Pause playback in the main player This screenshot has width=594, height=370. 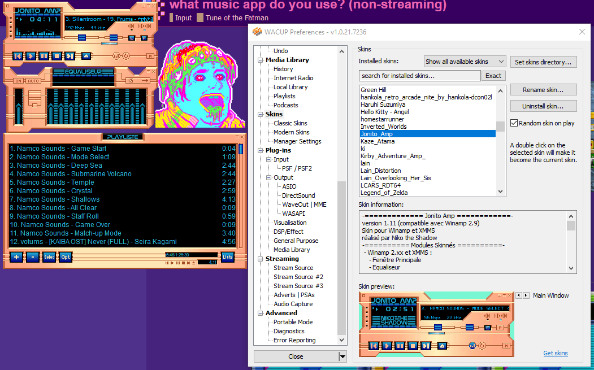[x=44, y=56]
